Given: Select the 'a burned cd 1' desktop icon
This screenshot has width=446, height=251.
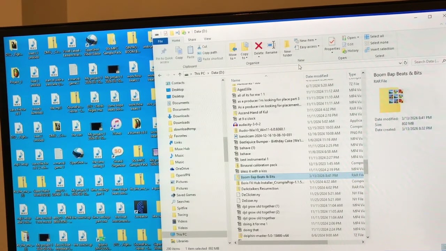Looking at the screenshot, I should [137, 127].
